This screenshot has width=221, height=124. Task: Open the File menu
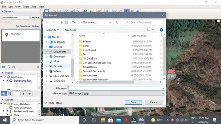pyautogui.click(x=4, y=7)
